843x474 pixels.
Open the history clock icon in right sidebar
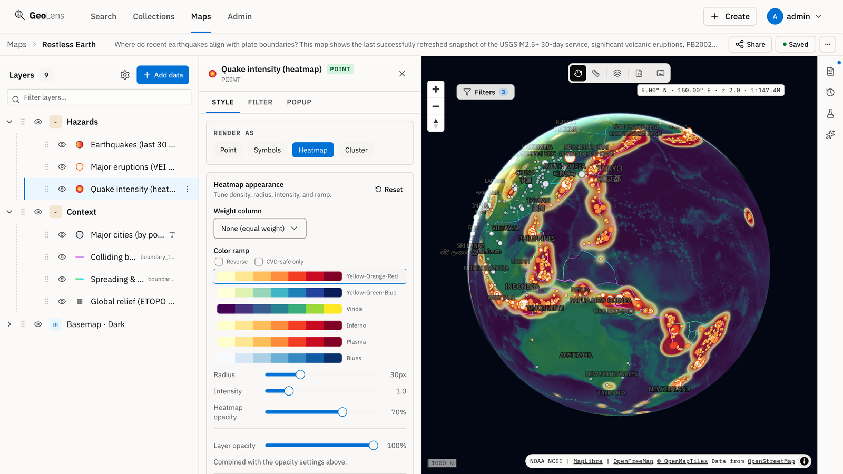pos(830,93)
